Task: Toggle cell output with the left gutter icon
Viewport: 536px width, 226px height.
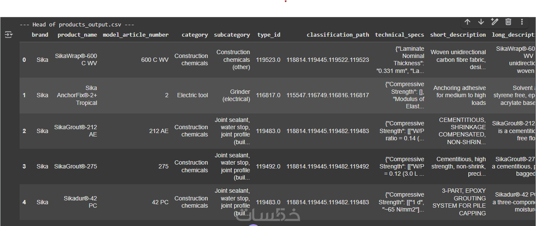Action: tap(9, 35)
